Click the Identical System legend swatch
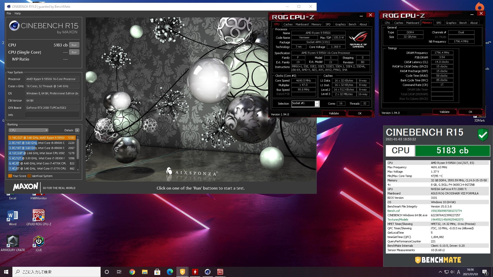493x277 pixels. pyautogui.click(x=29, y=176)
